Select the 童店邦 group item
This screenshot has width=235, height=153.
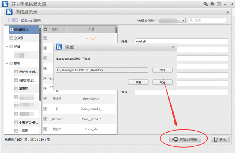click(x=23, y=89)
